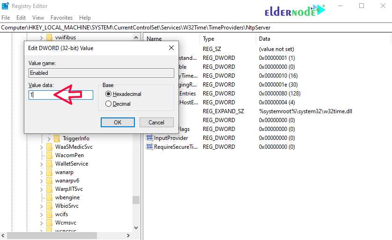This screenshot has width=392, height=240.
Task: Click the TriggerInfo folder icon
Action: pyautogui.click(x=57, y=138)
